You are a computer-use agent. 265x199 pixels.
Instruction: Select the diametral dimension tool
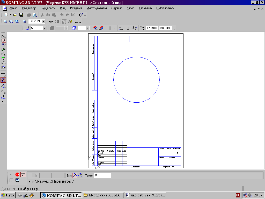click(x=3, y=80)
